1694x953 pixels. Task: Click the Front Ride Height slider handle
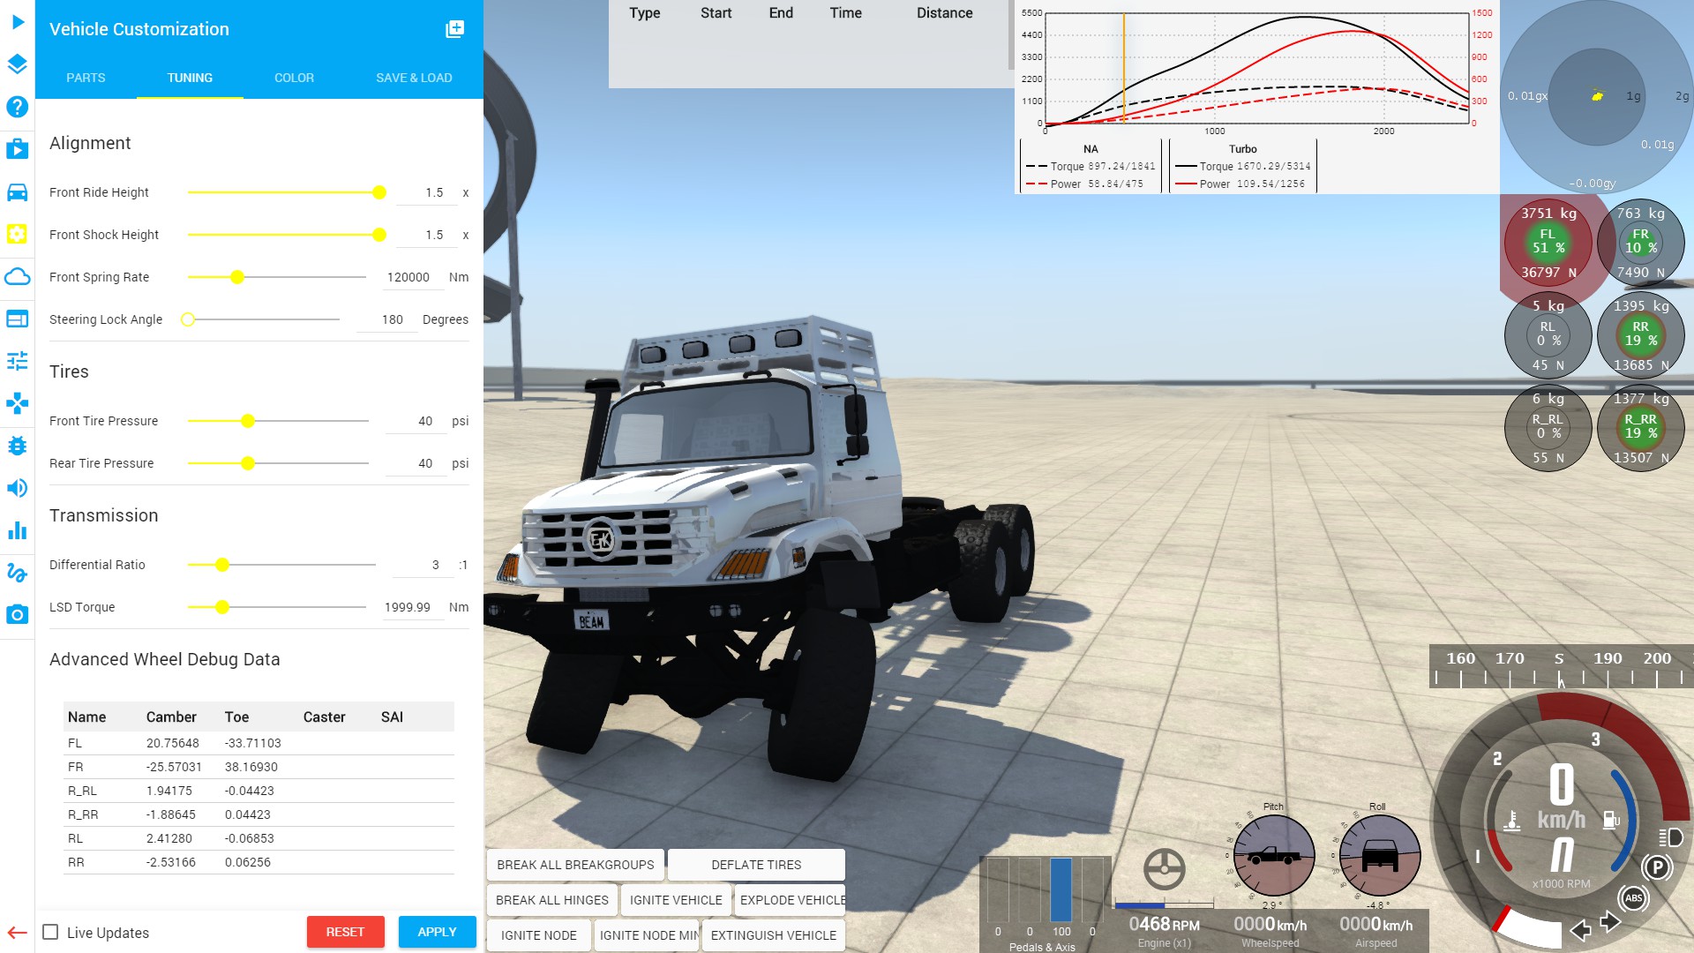pyautogui.click(x=379, y=192)
